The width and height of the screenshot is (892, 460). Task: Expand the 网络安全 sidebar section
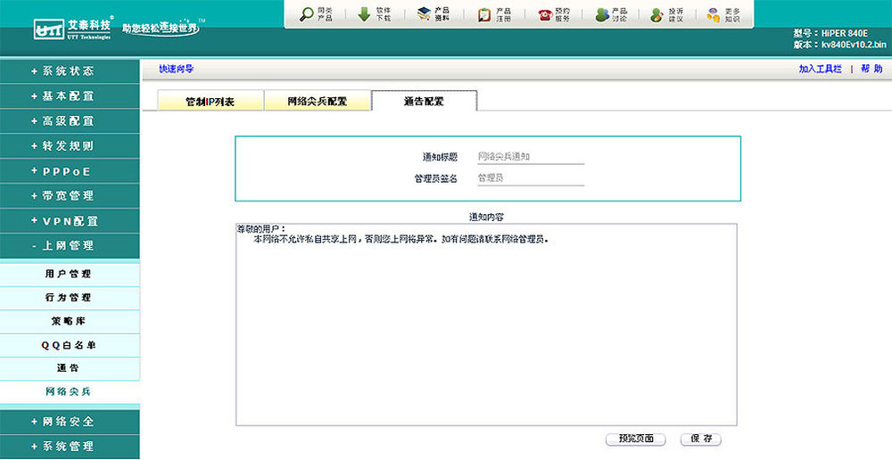click(x=62, y=421)
